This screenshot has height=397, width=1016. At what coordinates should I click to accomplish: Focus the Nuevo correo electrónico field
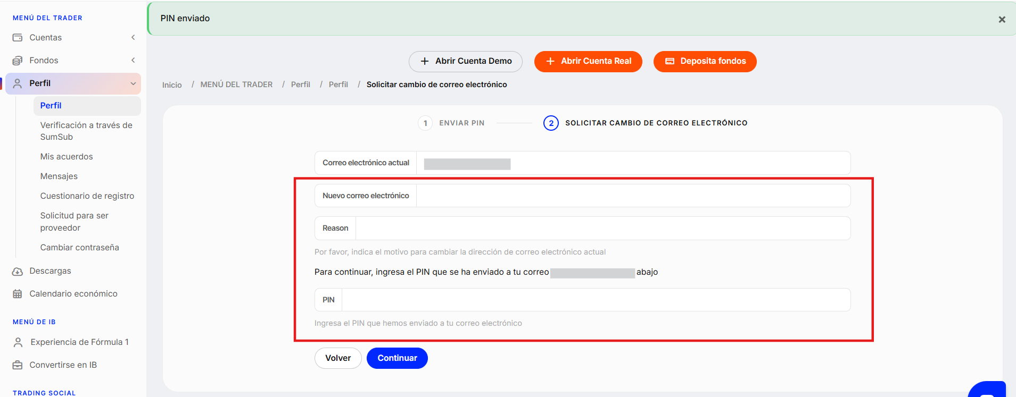click(x=633, y=196)
